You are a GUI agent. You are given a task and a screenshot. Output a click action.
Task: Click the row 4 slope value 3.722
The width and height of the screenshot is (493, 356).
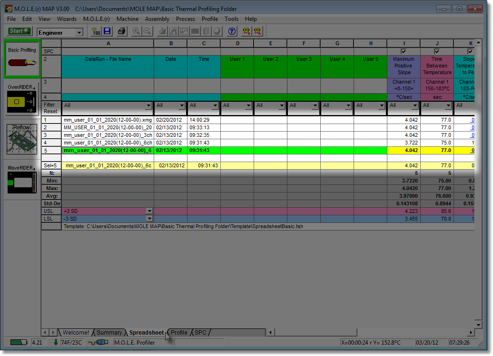404,143
